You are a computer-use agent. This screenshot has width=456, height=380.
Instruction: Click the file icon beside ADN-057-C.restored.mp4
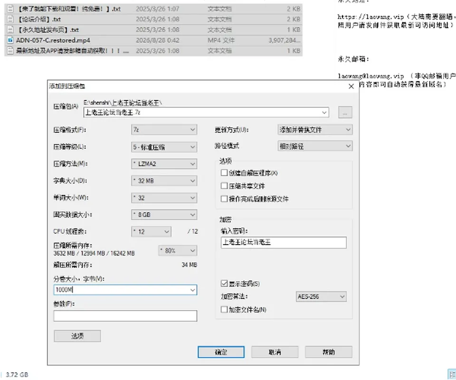point(10,40)
